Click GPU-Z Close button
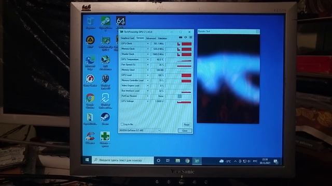This screenshot has width=332, height=186. [x=185, y=131]
